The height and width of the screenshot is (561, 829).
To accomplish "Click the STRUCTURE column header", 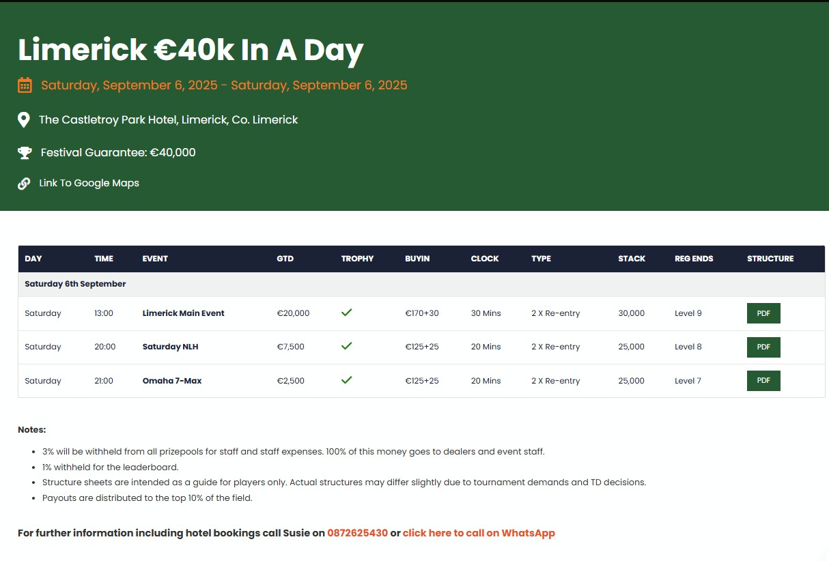I will [x=770, y=259].
